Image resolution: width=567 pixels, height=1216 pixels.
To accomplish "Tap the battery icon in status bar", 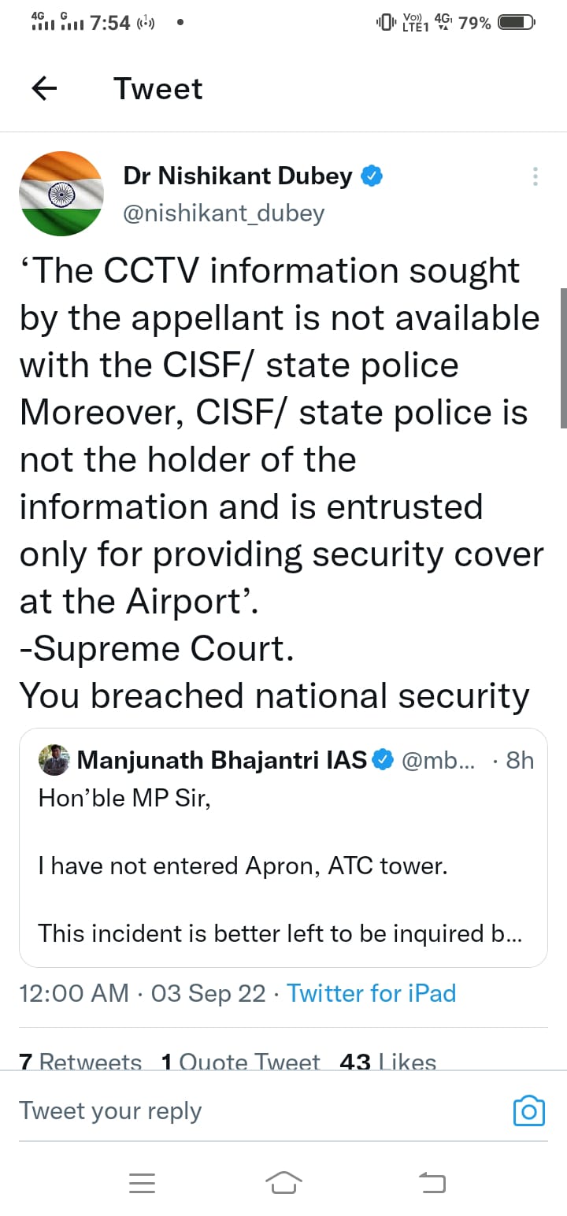I will (517, 22).
